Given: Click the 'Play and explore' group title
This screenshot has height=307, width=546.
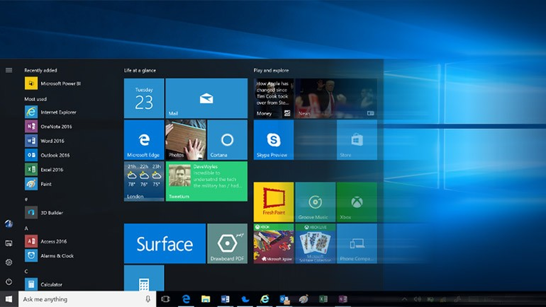Looking at the screenshot, I should (x=271, y=70).
